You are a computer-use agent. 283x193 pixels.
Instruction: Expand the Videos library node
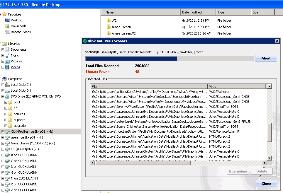3,67
